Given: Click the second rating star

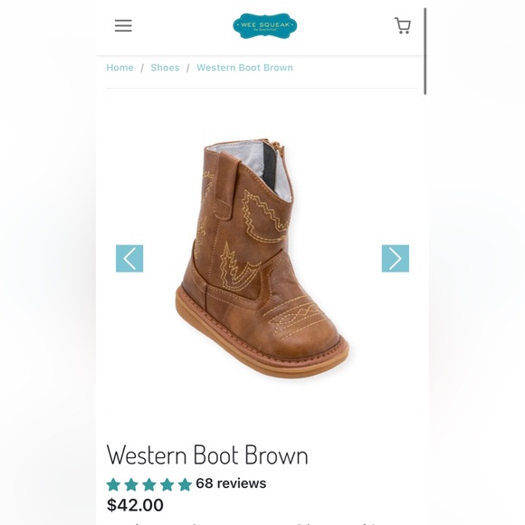Looking at the screenshot, I should click(131, 484).
